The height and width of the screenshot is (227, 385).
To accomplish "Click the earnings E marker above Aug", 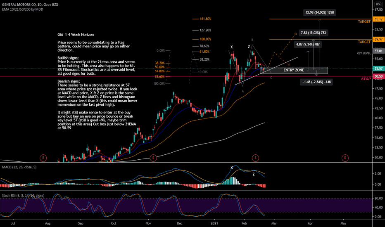I will (x=43, y=158).
